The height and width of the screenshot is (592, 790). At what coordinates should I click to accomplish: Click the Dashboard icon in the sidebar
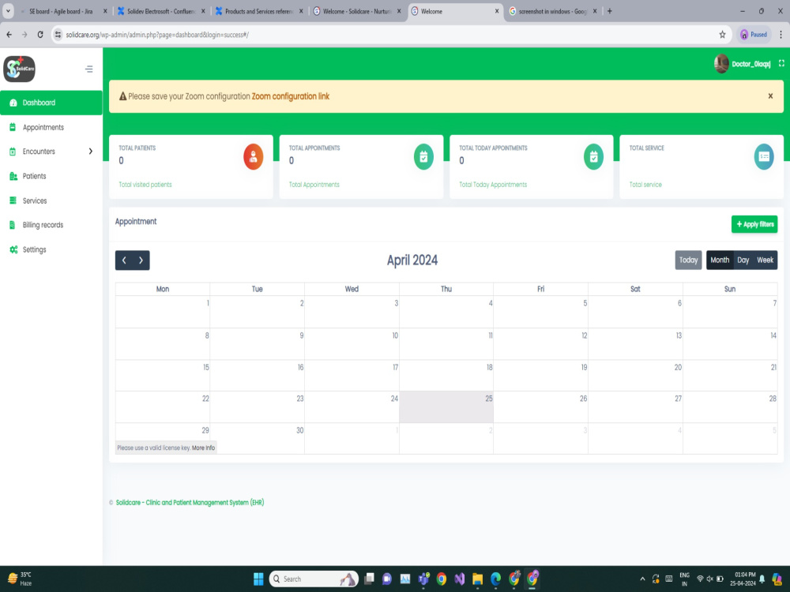click(x=13, y=103)
